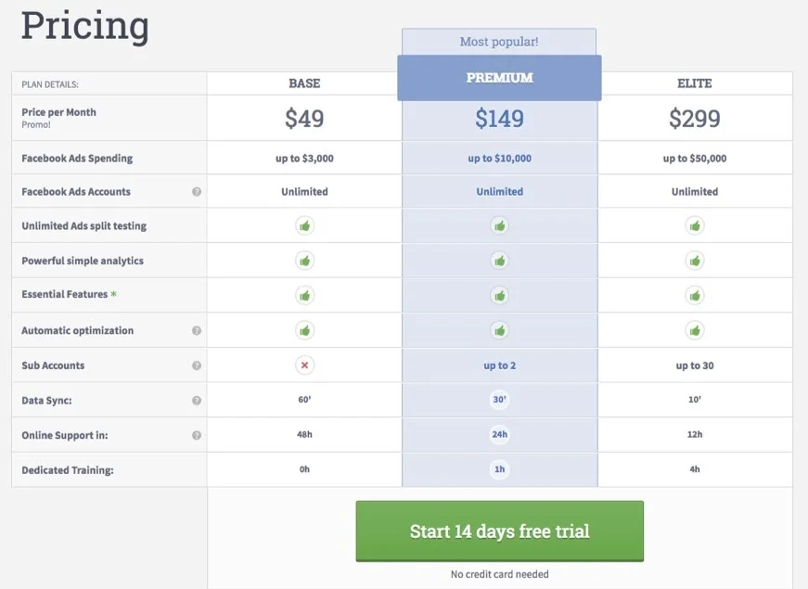Click help icon next to Facebook Ads Accounts
The height and width of the screenshot is (589, 808).
pos(197,192)
